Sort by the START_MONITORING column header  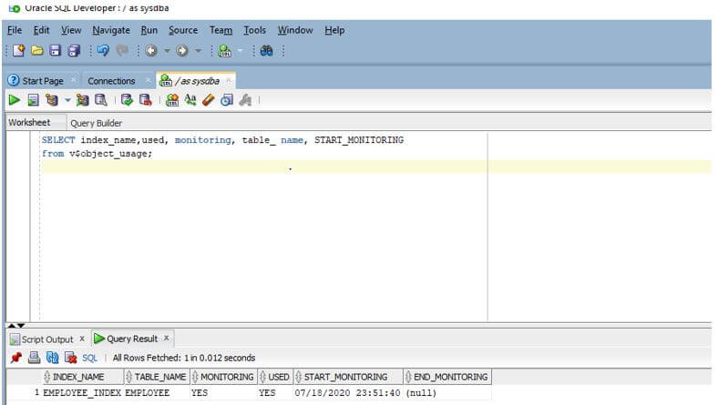click(348, 377)
